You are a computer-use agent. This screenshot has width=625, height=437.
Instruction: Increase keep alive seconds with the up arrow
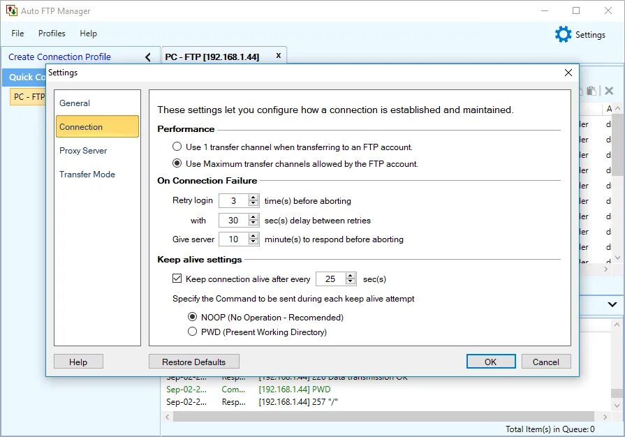point(351,276)
